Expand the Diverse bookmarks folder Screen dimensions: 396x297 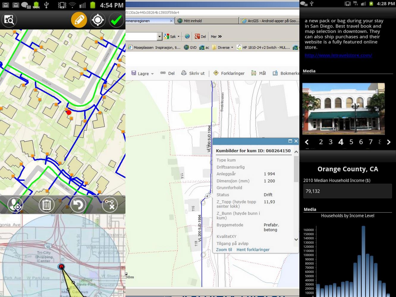223,47
